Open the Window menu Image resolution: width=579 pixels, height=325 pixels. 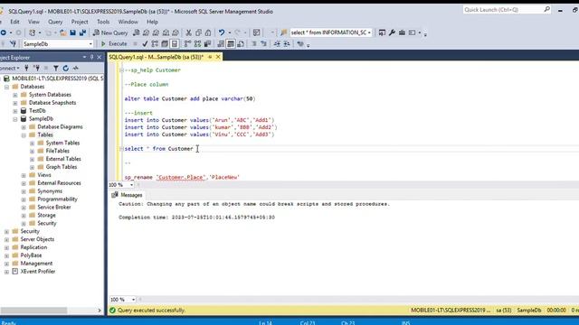click(x=128, y=22)
